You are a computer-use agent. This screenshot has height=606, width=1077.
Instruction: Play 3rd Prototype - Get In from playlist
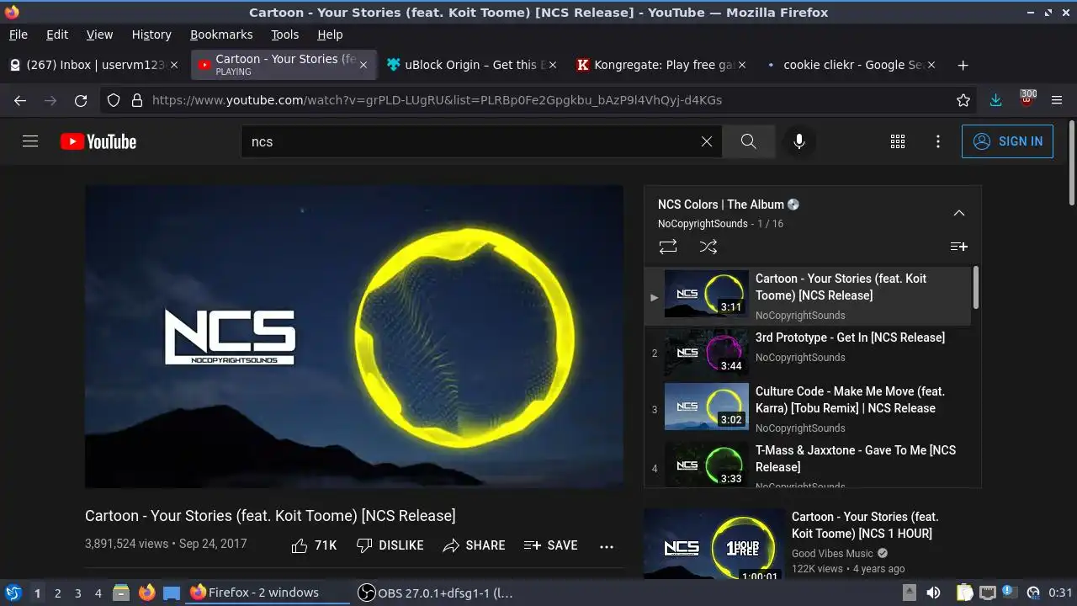click(x=808, y=351)
